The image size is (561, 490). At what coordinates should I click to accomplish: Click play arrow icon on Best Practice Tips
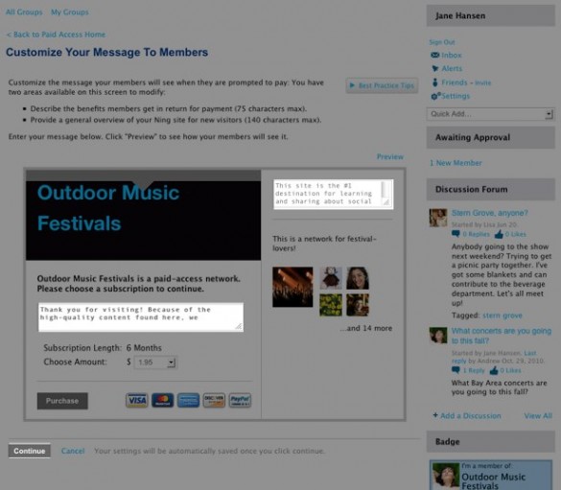tap(352, 85)
